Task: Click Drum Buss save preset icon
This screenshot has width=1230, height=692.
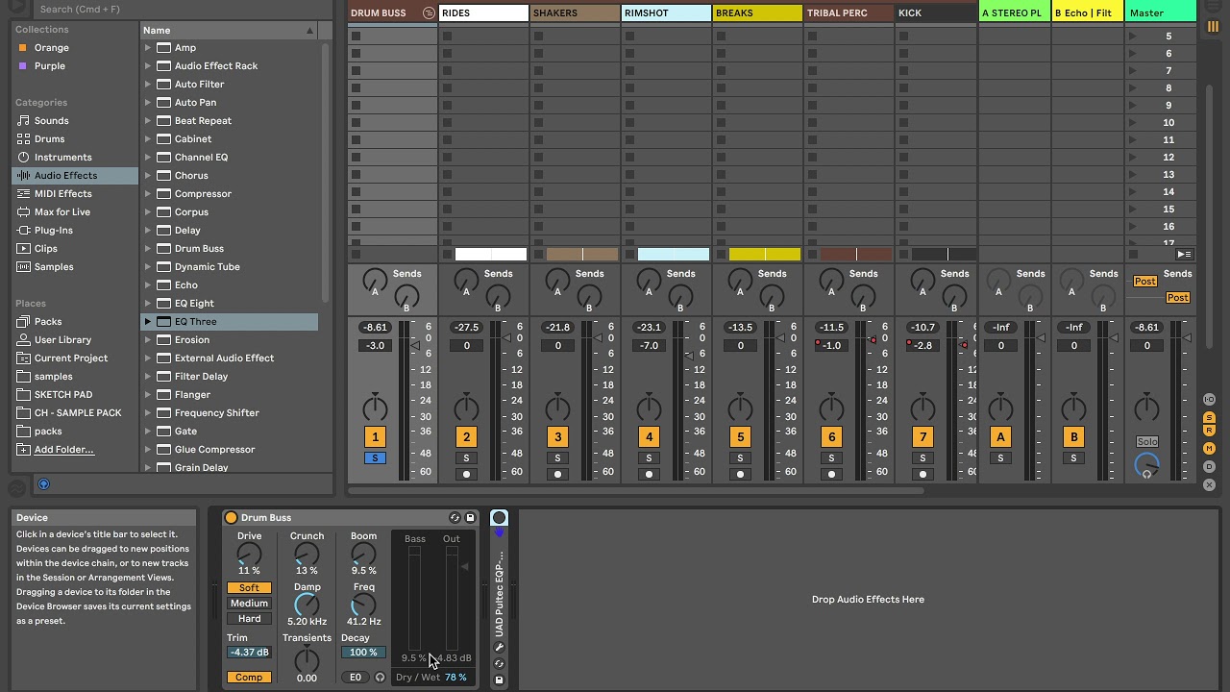Action: 470,518
